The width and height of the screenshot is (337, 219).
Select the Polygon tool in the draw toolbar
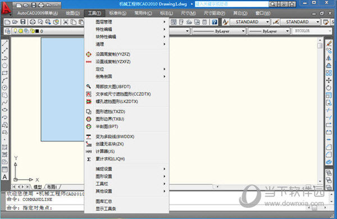(4, 65)
